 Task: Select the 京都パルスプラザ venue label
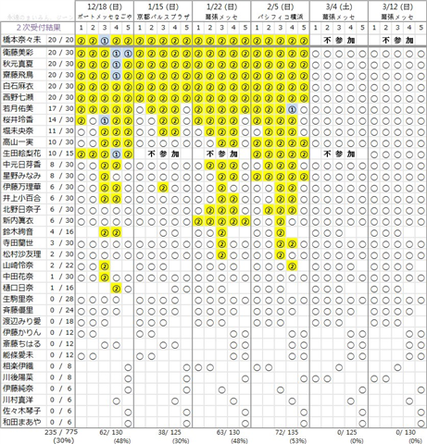tap(163, 17)
